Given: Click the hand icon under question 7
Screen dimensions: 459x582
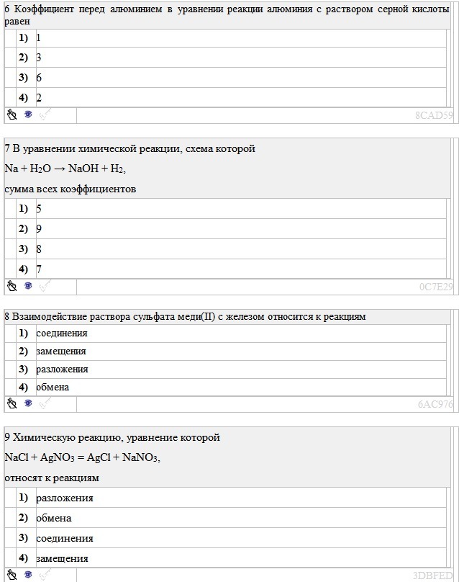Looking at the screenshot, I should click(x=12, y=286).
